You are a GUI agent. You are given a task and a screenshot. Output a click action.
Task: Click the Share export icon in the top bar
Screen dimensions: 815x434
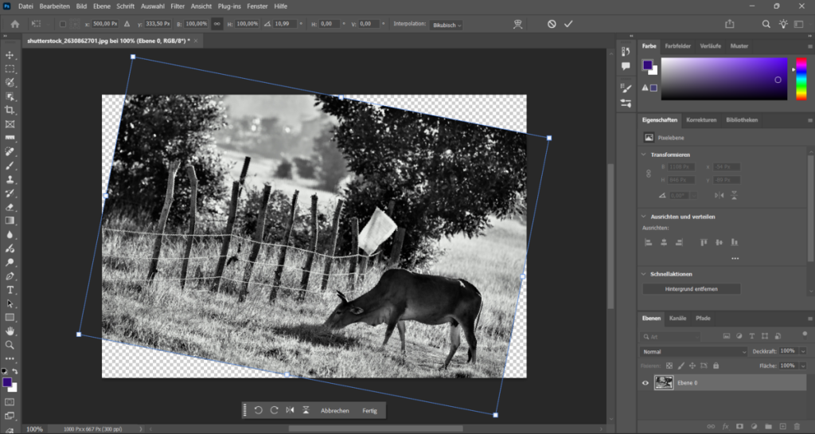pos(730,24)
